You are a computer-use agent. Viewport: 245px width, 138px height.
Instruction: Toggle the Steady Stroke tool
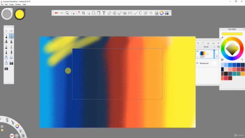pos(136,13)
